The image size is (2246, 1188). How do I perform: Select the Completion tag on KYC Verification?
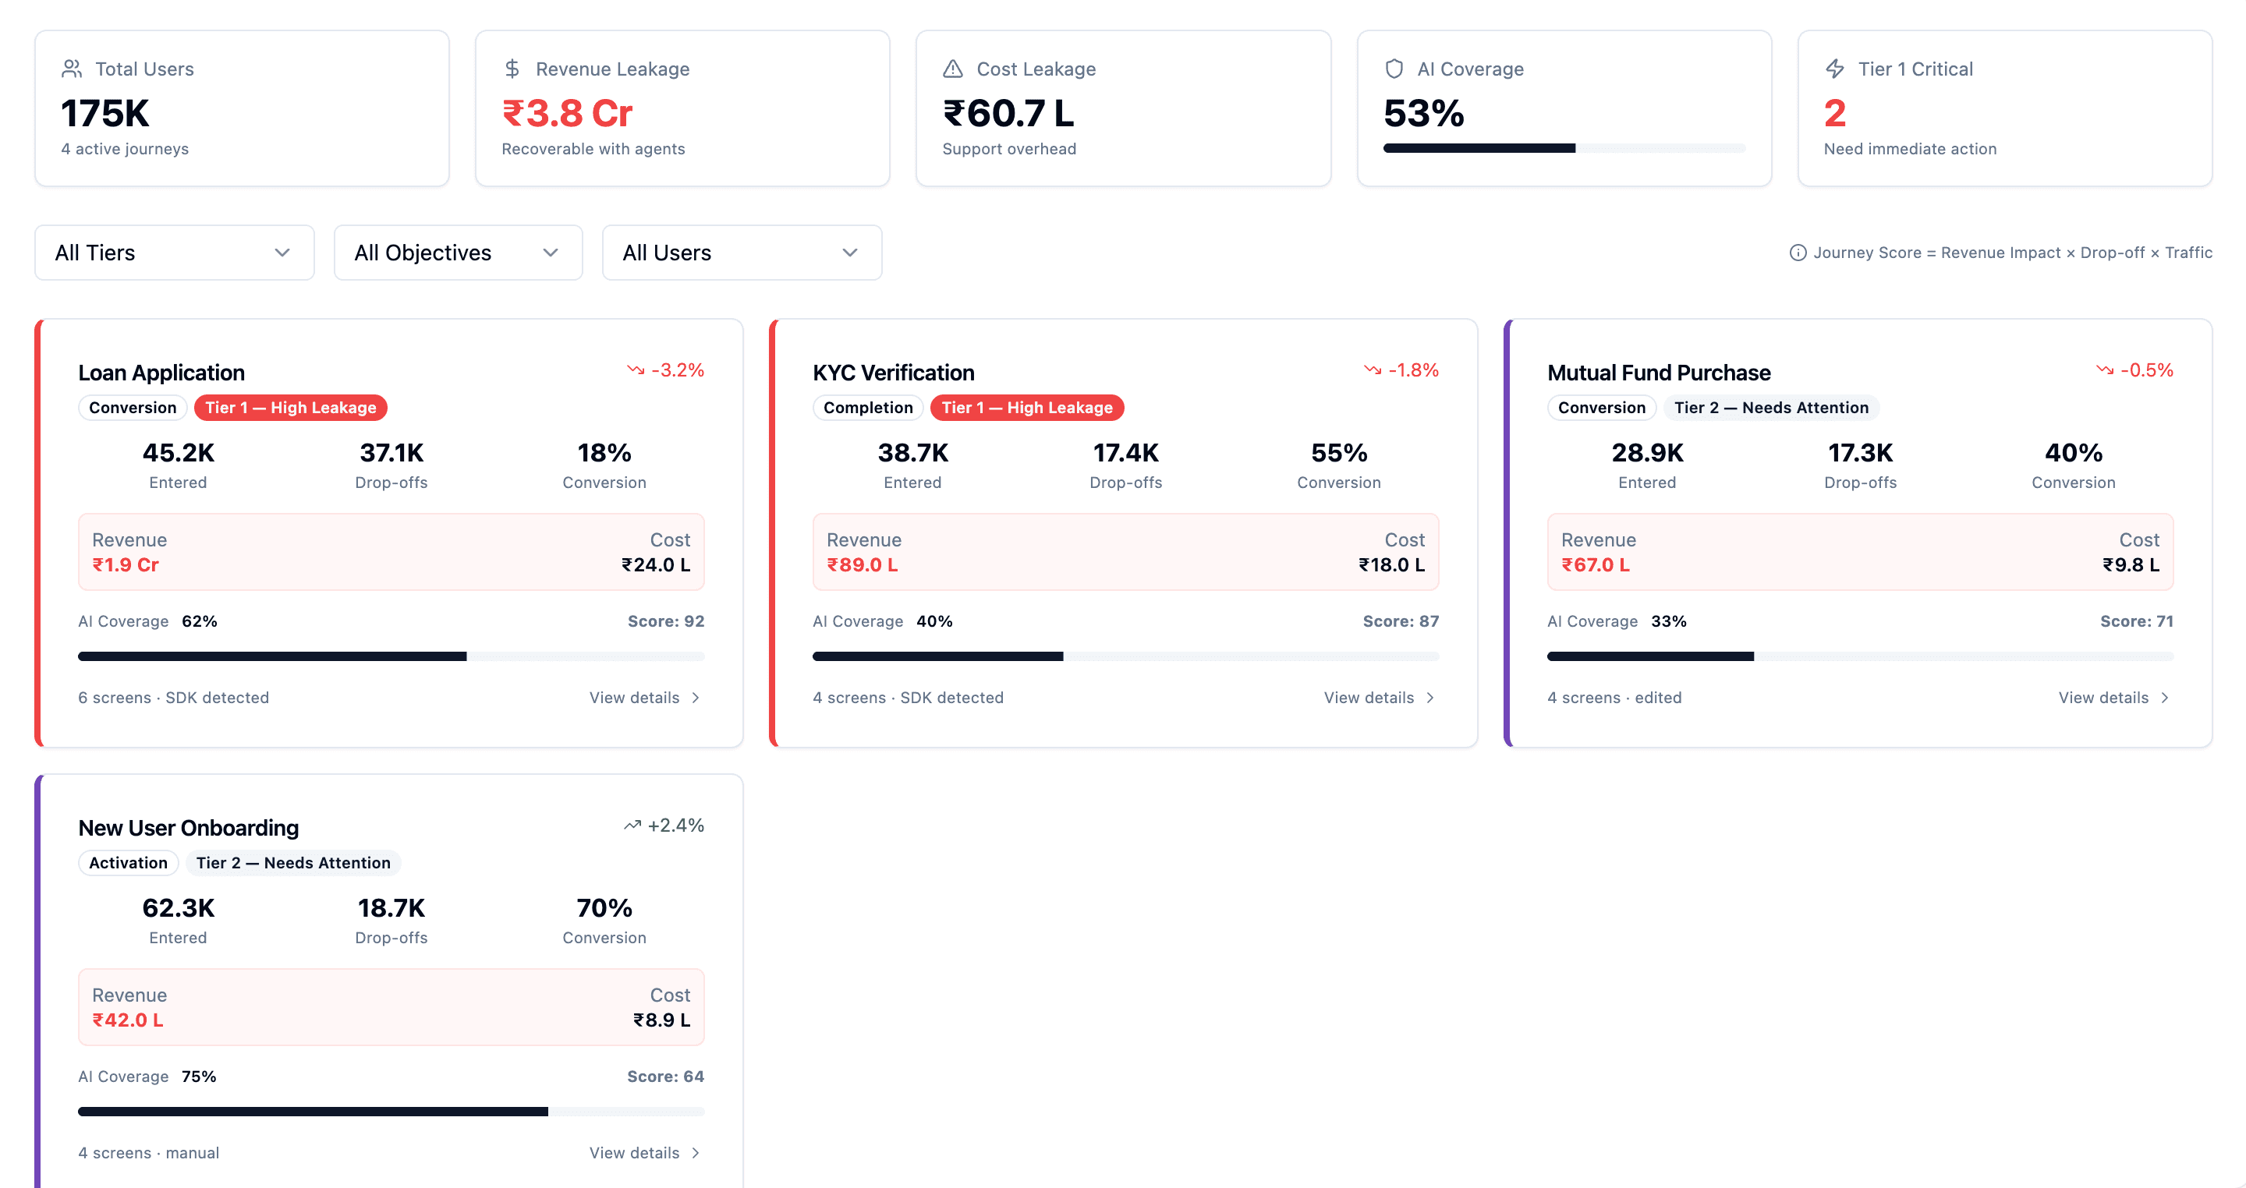point(867,407)
